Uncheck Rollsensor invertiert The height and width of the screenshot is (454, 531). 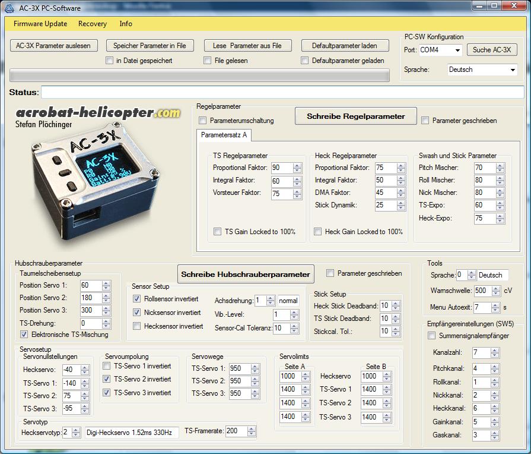click(137, 299)
